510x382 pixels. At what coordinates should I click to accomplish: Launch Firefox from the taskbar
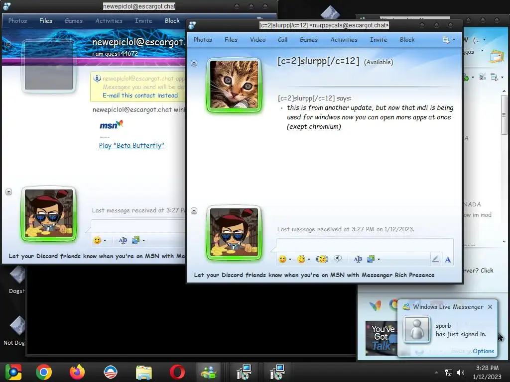click(x=77, y=372)
